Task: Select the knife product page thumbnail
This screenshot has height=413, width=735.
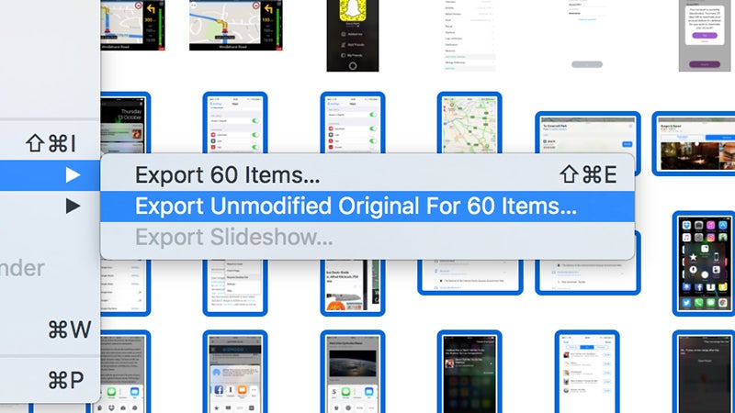Action: pyautogui.click(x=353, y=287)
